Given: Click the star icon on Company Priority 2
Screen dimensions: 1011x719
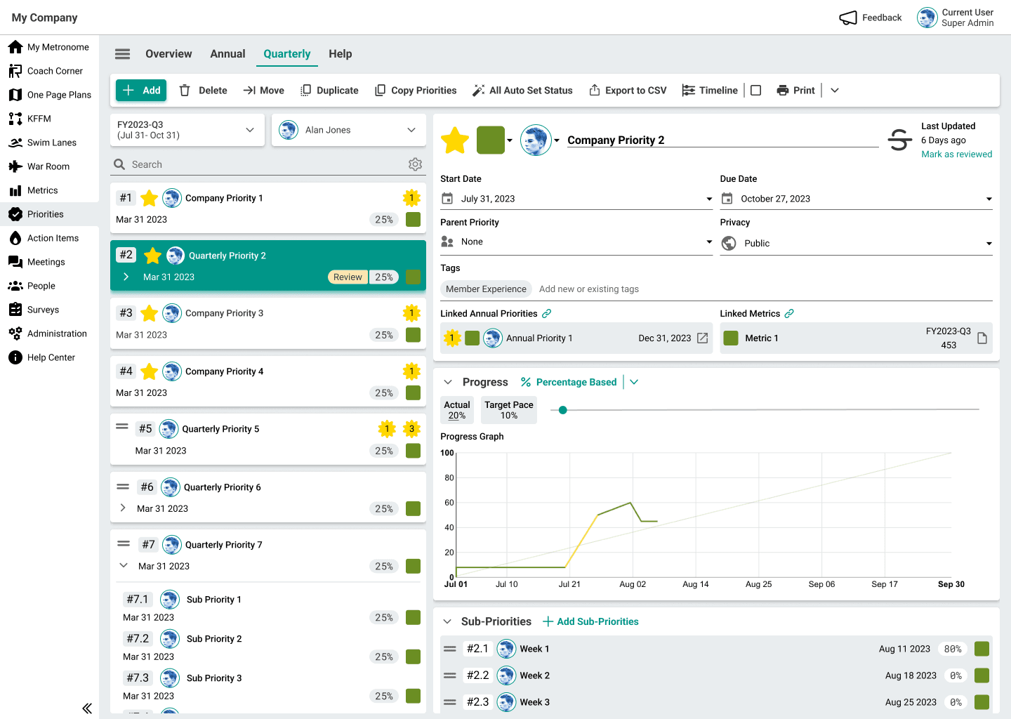Looking at the screenshot, I should click(454, 140).
